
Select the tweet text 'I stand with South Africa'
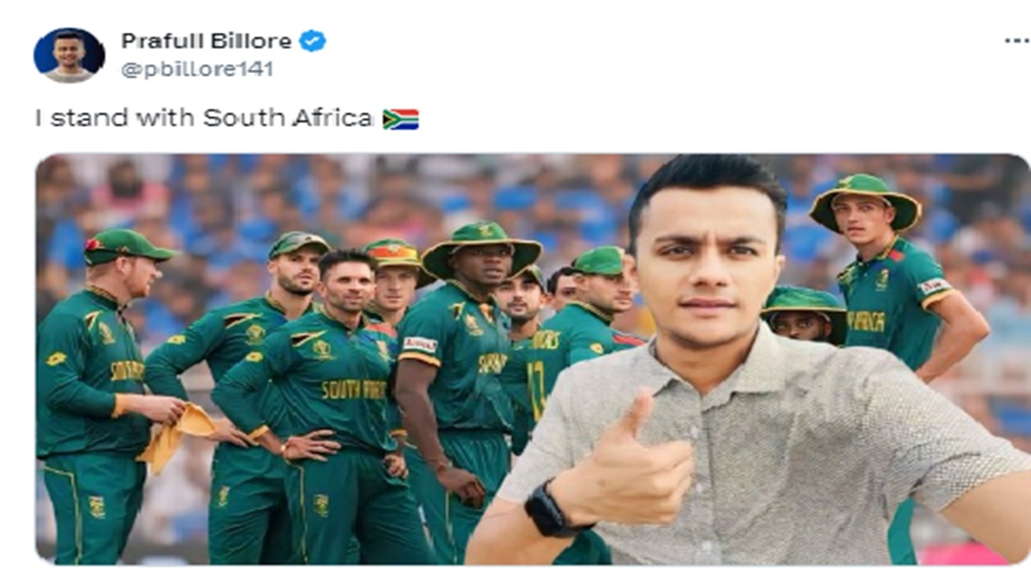click(x=204, y=119)
